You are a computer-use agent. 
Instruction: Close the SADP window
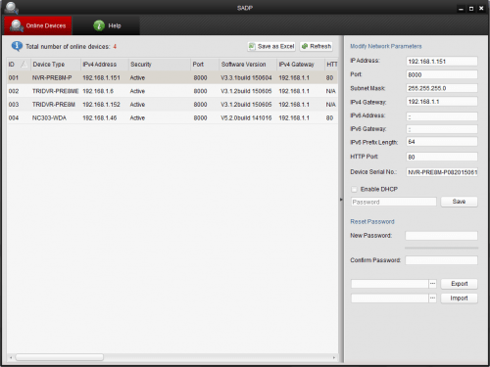481,9
